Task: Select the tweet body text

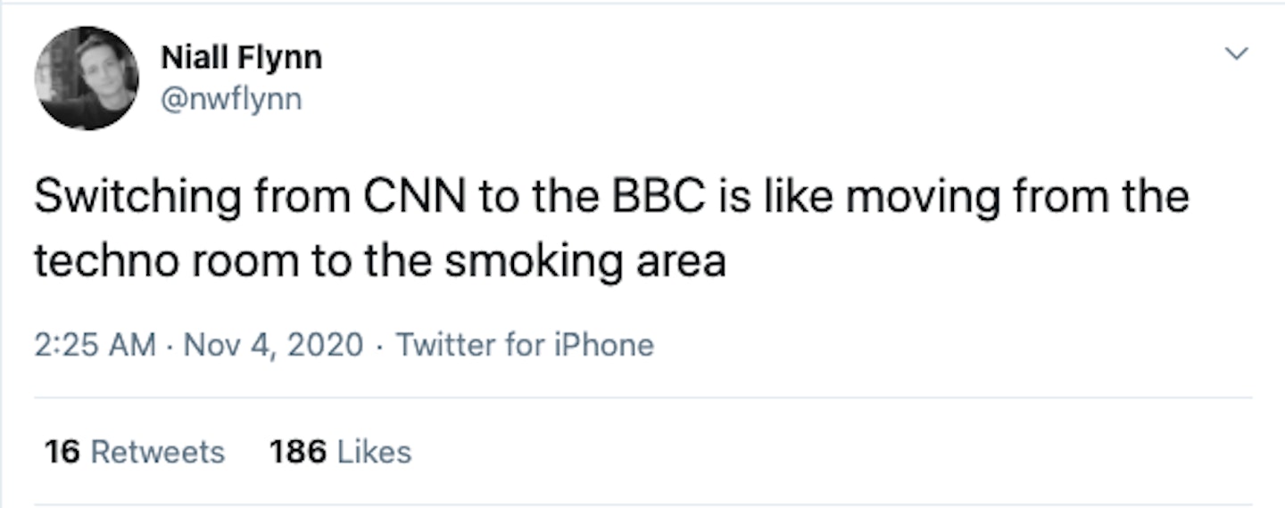Action: click(612, 229)
